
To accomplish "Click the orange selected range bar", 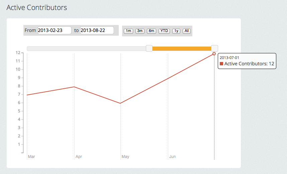I will pos(182,49).
